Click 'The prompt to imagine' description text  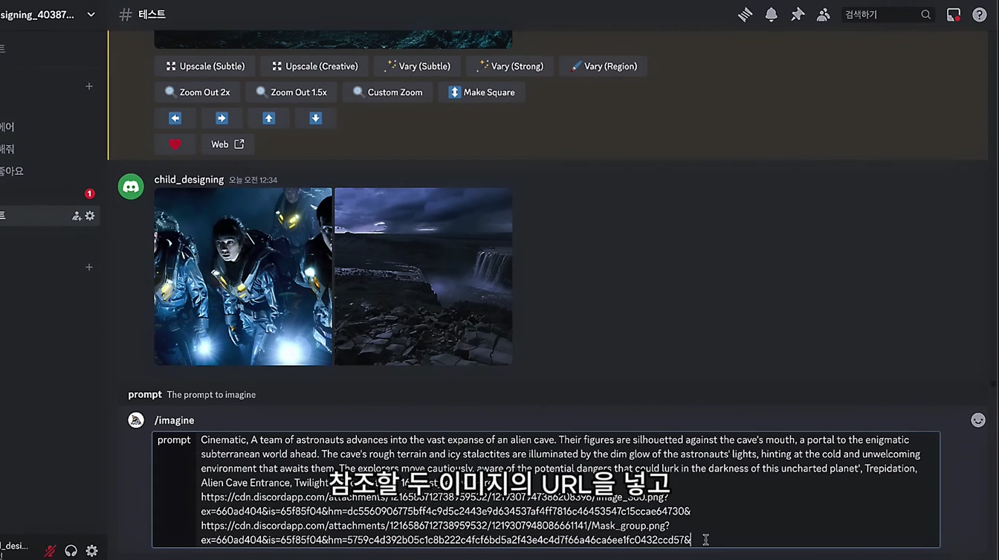pos(211,395)
